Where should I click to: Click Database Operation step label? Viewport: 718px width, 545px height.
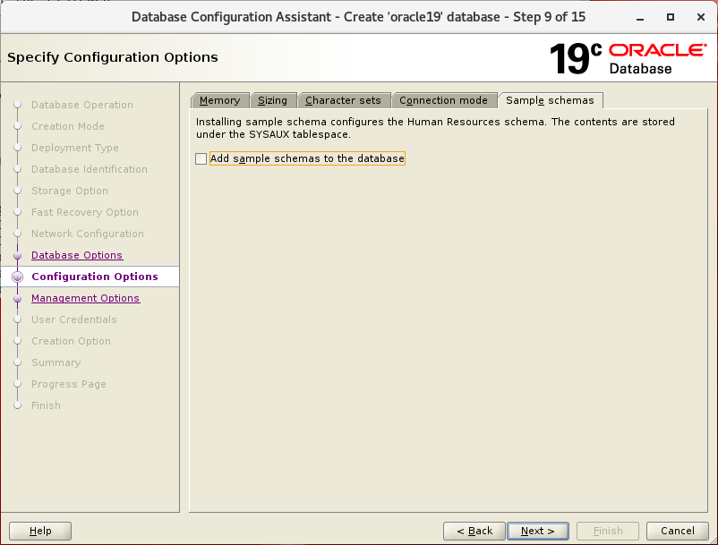point(82,105)
